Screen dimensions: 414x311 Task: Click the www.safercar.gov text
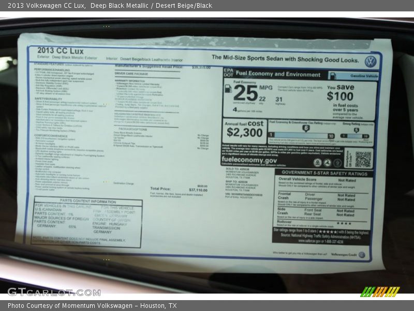pos(320,241)
